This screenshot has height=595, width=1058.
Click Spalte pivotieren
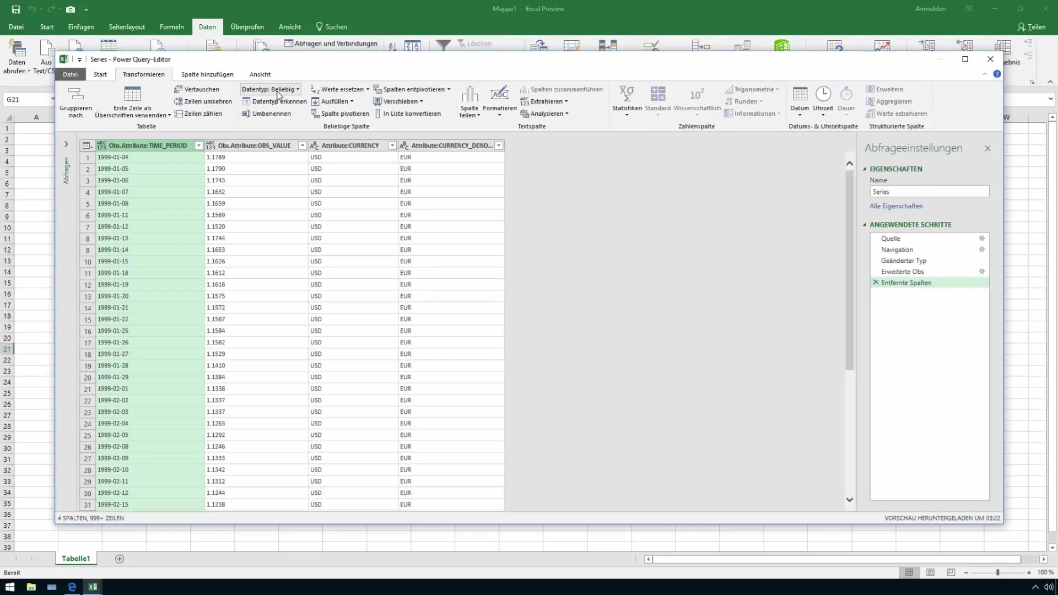pos(340,113)
